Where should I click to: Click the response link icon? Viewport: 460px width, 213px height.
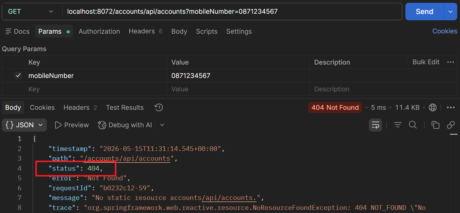coord(451,125)
